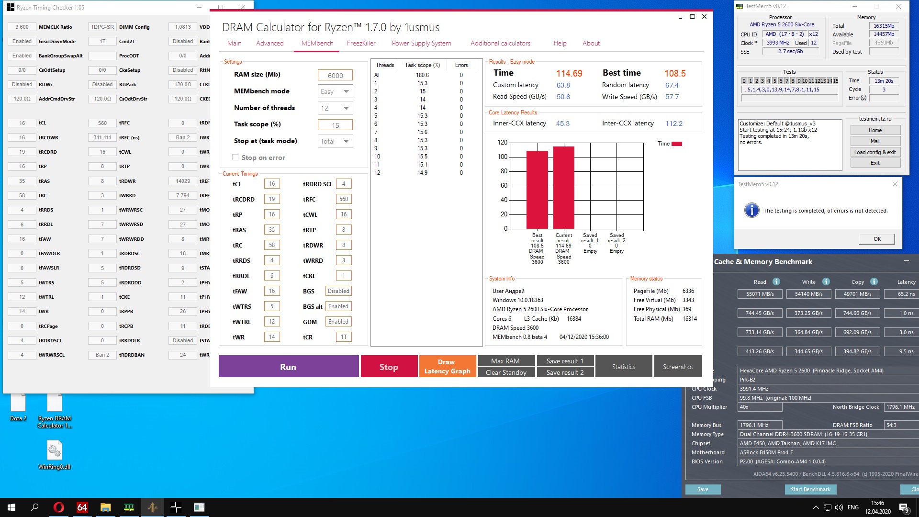Toggle test number 0 box in TestMem5

(744, 81)
